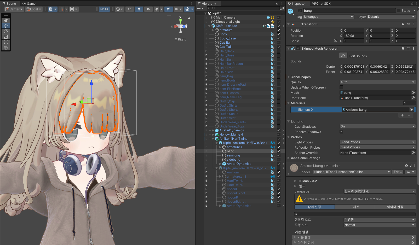Click the Edit Bounds button

pos(343,56)
